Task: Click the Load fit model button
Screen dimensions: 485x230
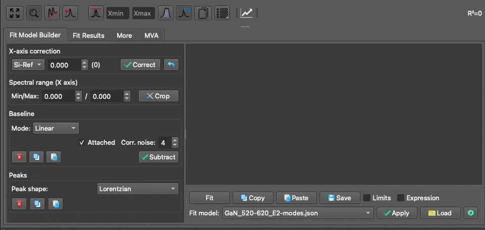Action: (x=441, y=213)
